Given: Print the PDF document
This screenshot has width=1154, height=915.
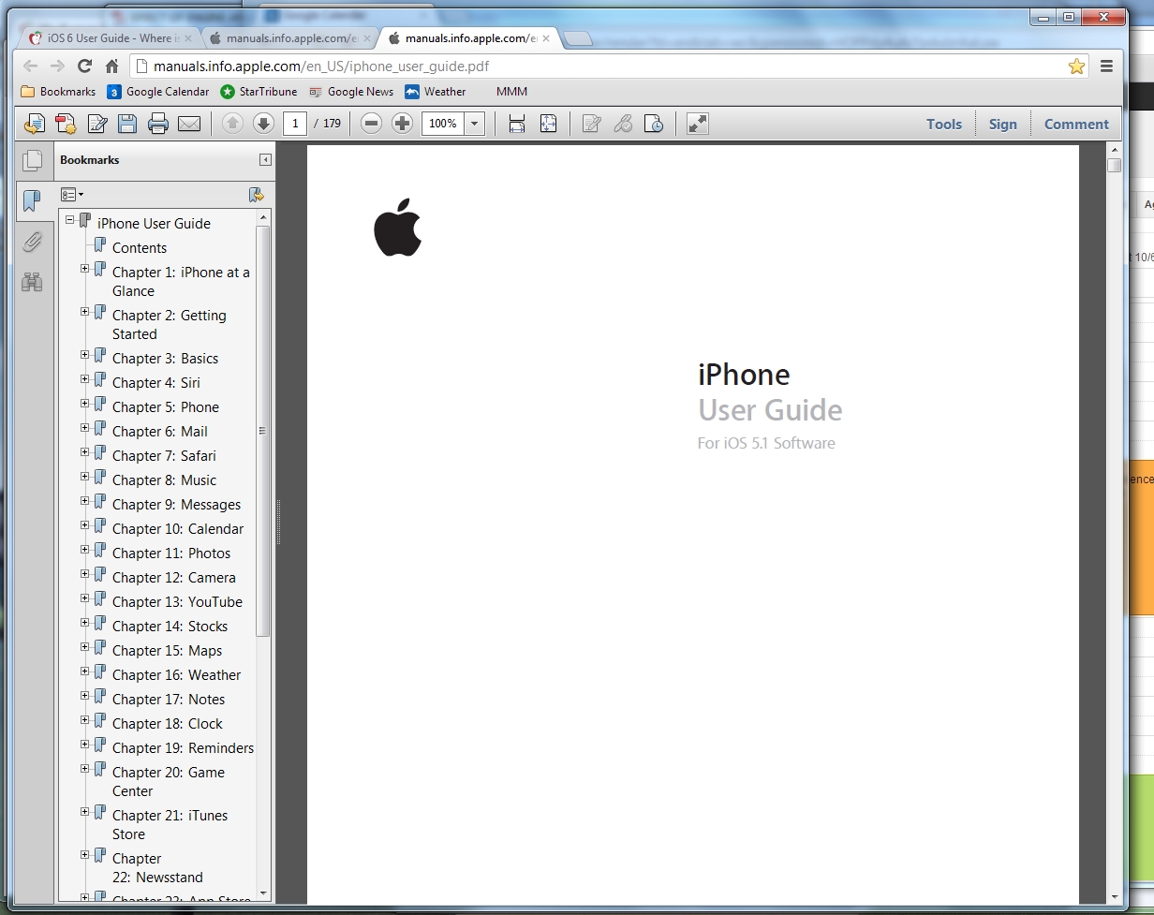Looking at the screenshot, I should pos(158,124).
